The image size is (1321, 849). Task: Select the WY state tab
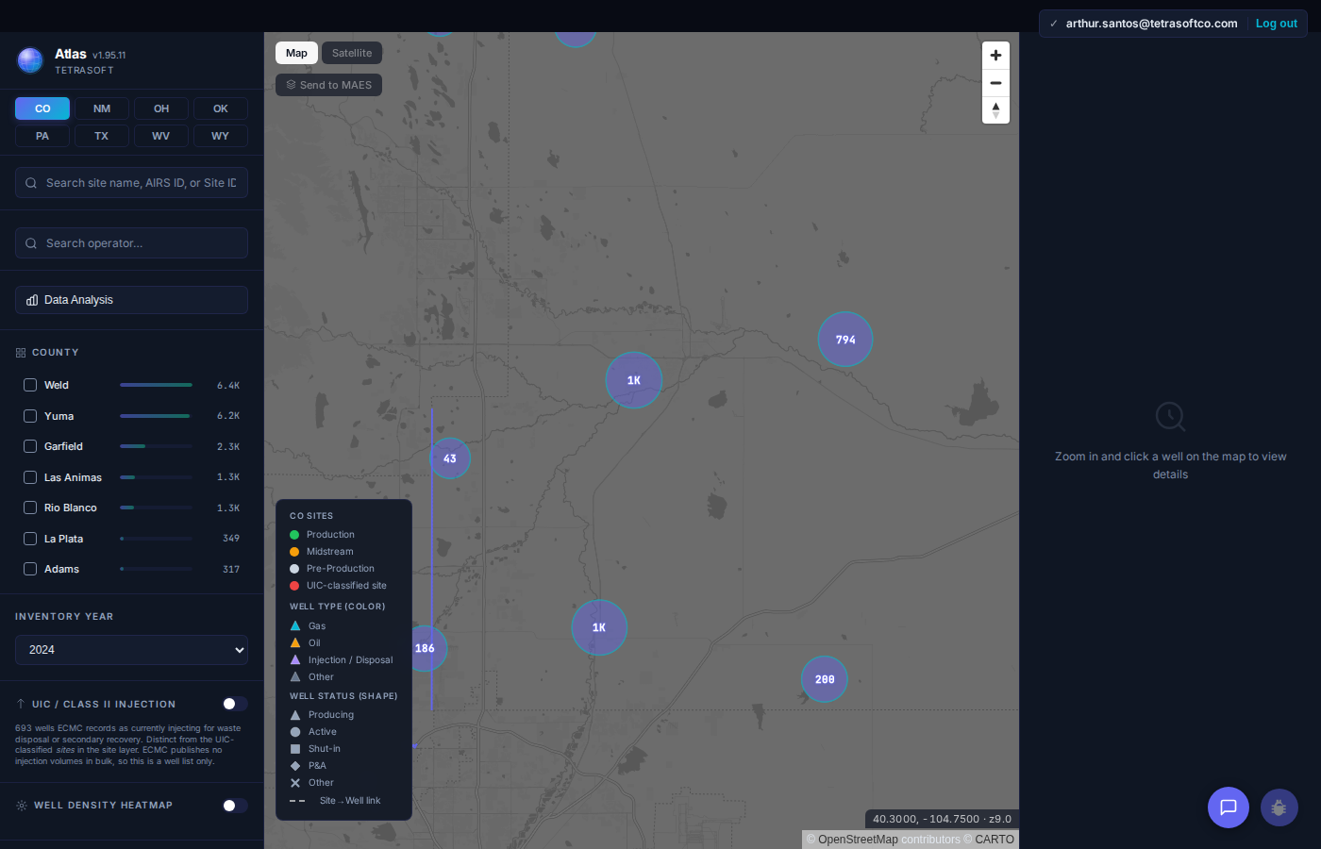(221, 136)
